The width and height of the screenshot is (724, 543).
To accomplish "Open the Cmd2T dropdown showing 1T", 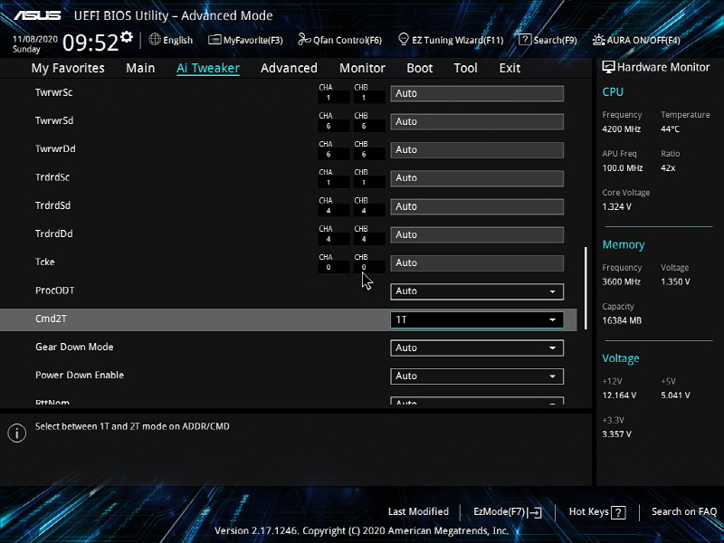I will pos(477,319).
